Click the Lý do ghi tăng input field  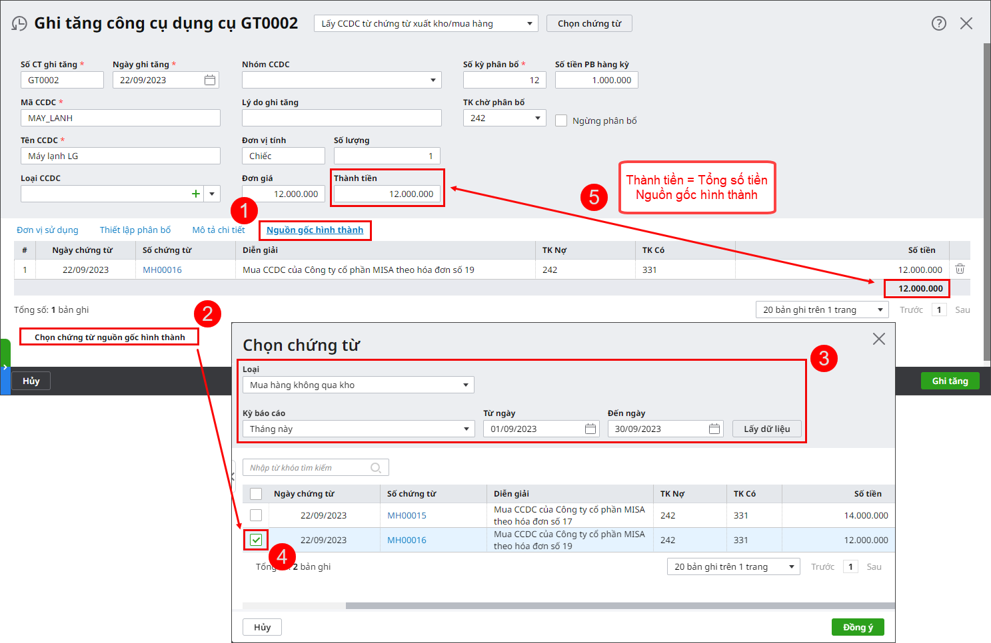tap(341, 118)
